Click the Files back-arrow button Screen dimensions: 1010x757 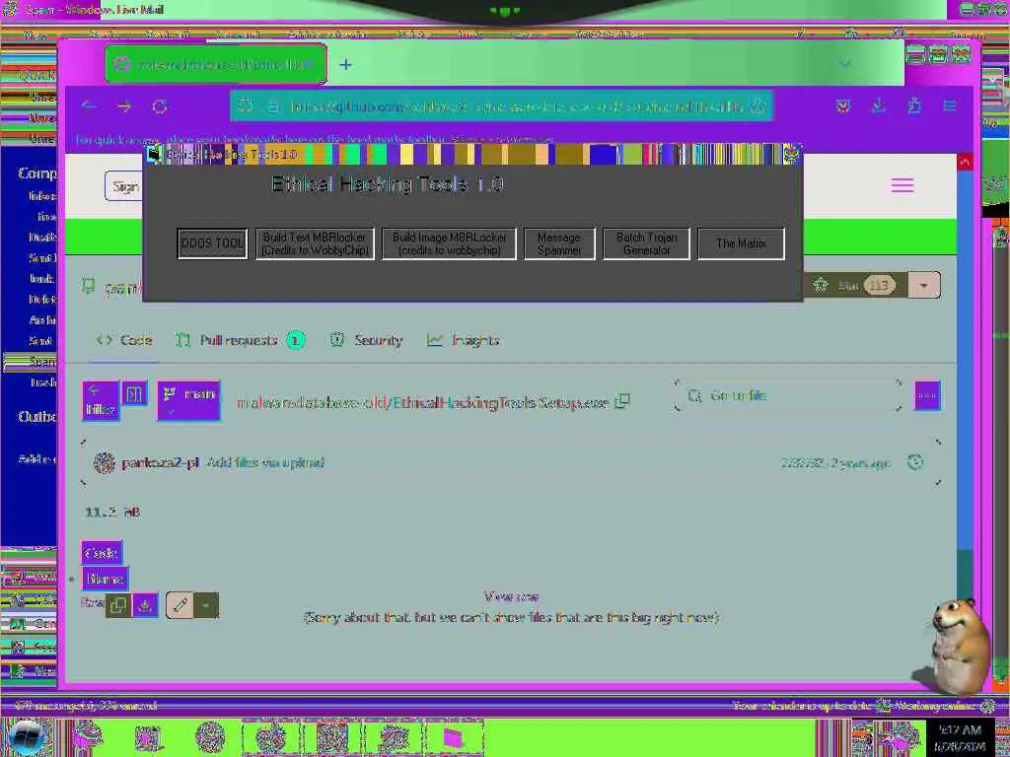pos(101,400)
